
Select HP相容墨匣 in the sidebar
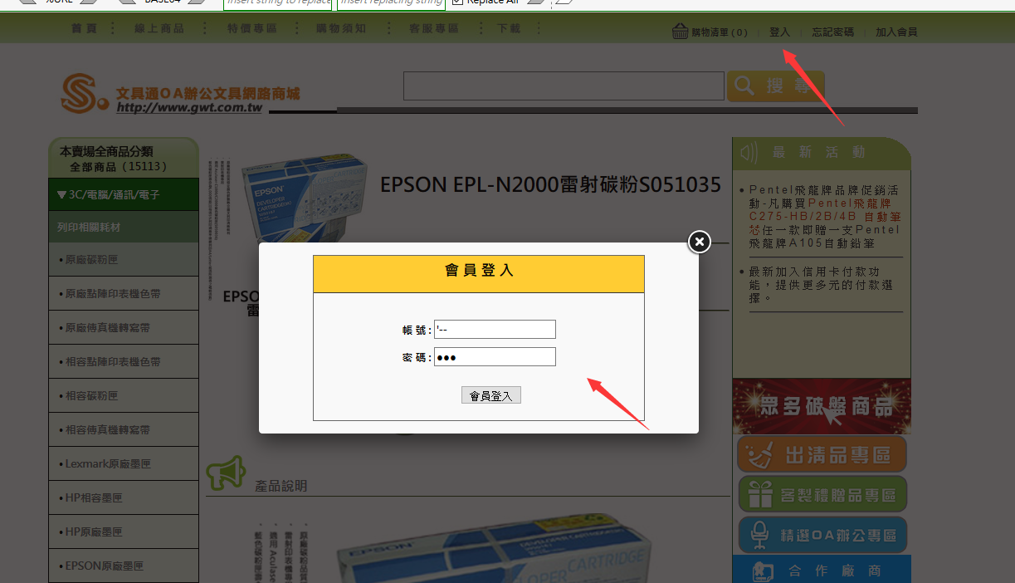click(123, 498)
